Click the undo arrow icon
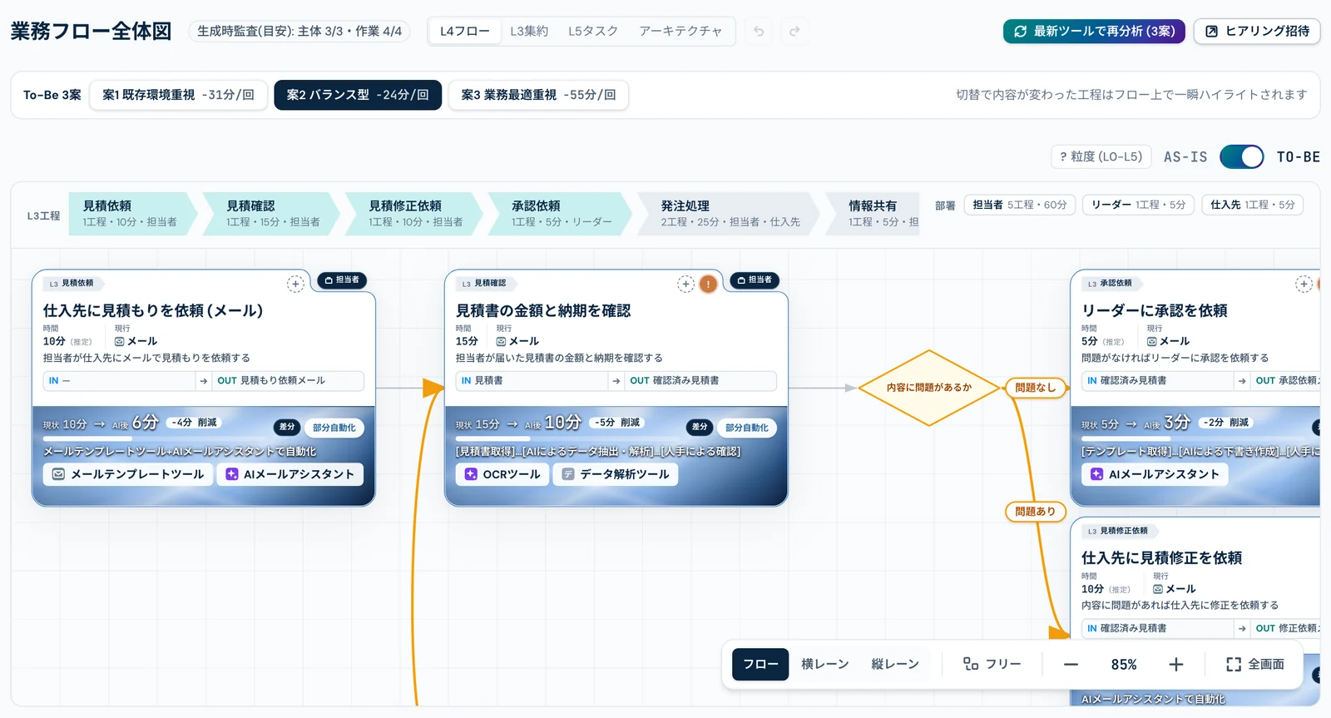 [759, 32]
